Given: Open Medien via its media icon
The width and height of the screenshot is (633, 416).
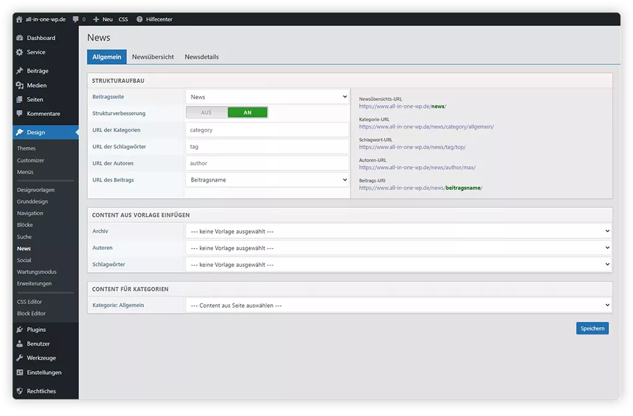Looking at the screenshot, I should point(20,85).
